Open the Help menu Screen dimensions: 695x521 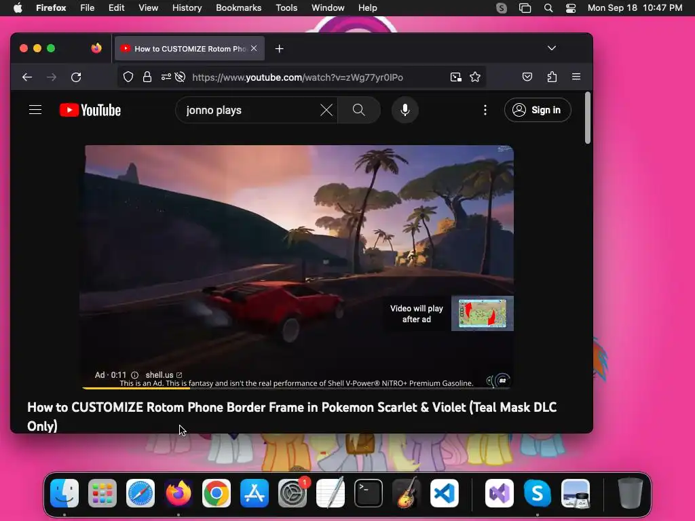tap(367, 8)
